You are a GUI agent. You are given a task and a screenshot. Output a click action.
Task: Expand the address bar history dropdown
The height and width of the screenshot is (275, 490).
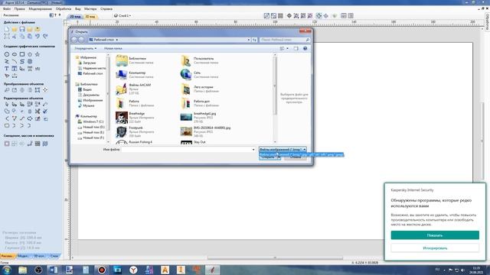(249, 40)
